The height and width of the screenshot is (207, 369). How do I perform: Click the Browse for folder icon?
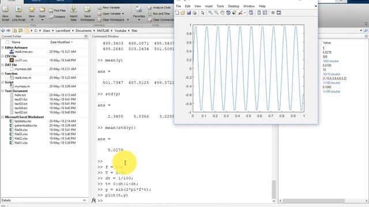21,30
